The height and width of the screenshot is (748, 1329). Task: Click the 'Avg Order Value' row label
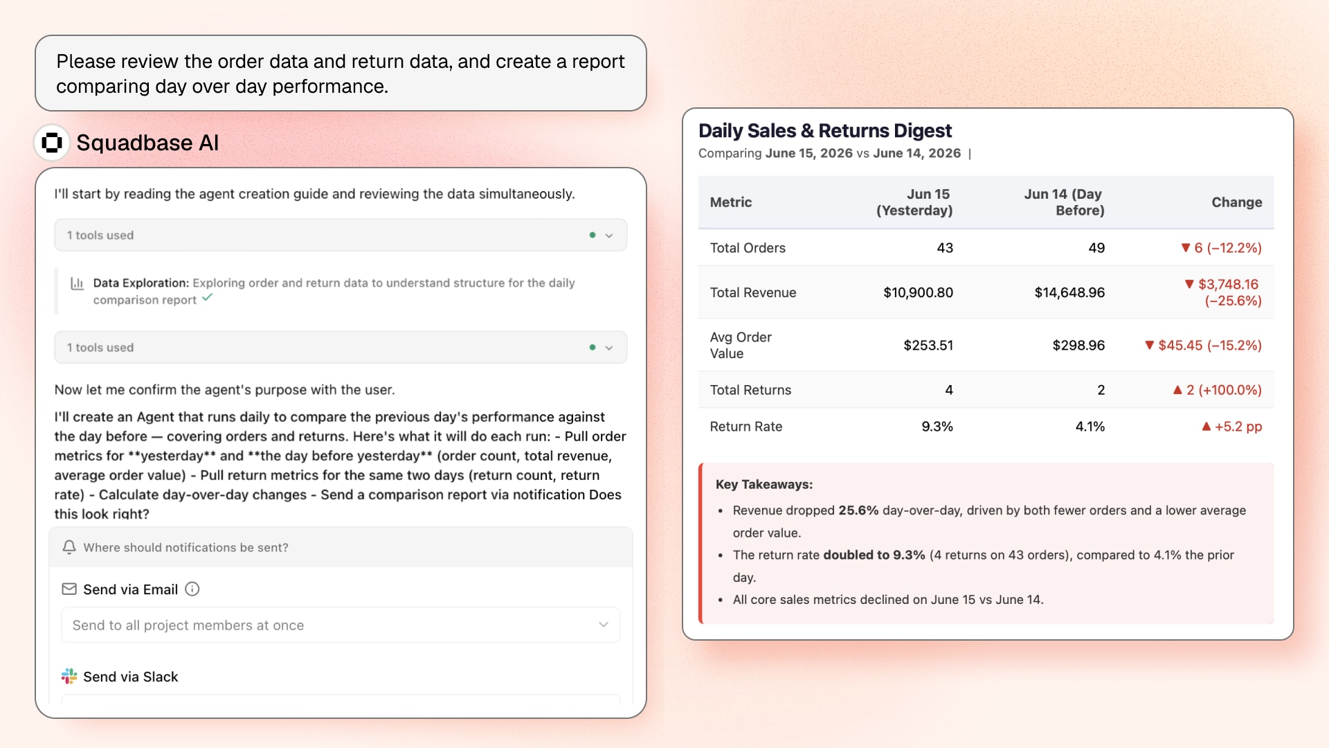tap(741, 345)
